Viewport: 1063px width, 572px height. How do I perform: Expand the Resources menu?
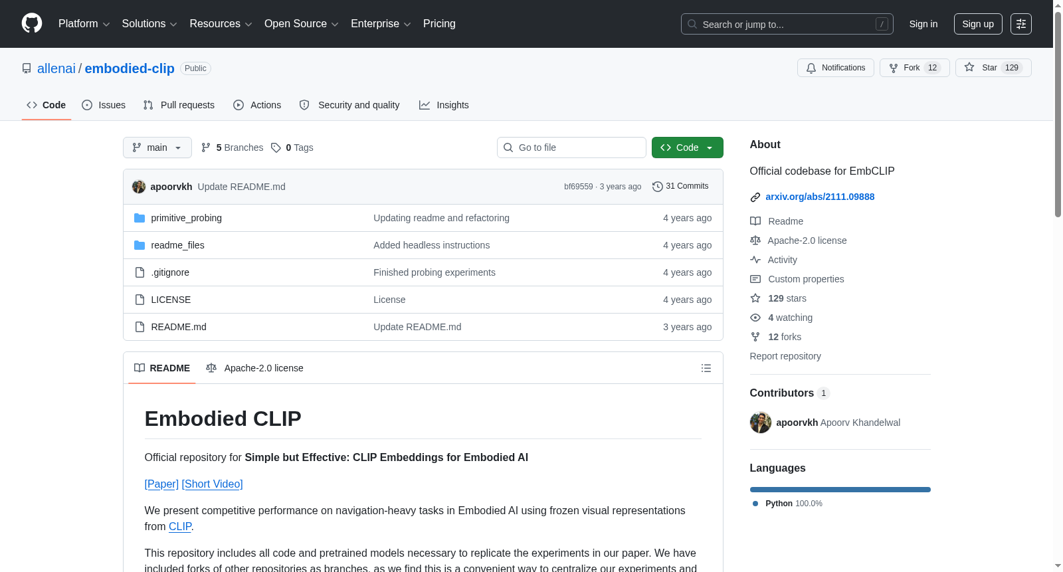(x=221, y=24)
